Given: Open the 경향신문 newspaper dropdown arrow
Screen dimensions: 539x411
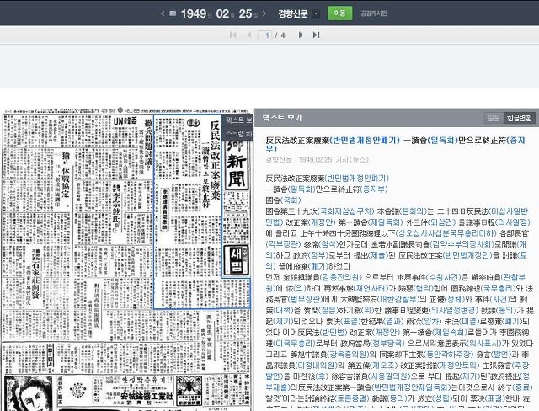Looking at the screenshot, I should (x=316, y=13).
